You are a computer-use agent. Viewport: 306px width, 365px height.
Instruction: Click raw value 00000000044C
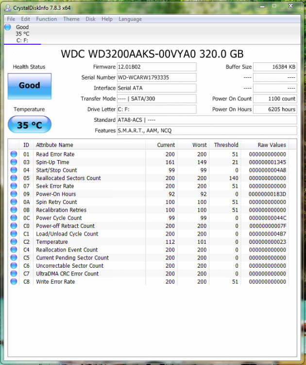point(268,218)
